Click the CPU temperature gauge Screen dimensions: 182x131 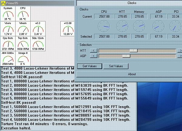click(x=23, y=14)
